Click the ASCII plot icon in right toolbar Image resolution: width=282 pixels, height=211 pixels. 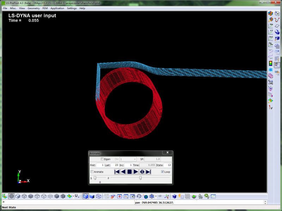click(271, 38)
